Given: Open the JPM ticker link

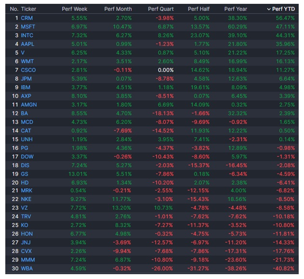Looking at the screenshot, I should pyautogui.click(x=26, y=79).
